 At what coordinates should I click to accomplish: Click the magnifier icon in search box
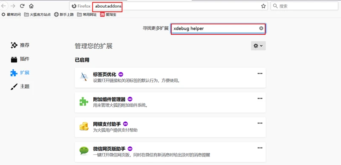(275, 6)
